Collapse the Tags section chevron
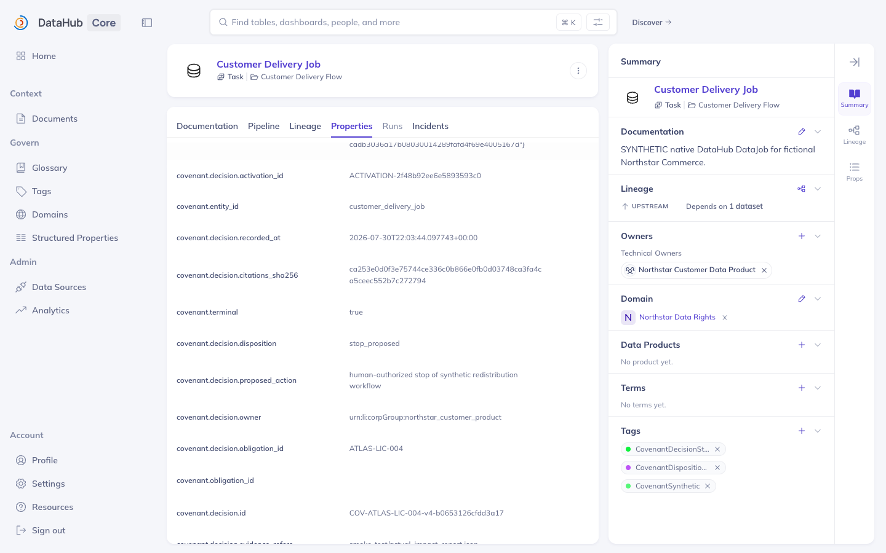This screenshot has height=553, width=886. (x=818, y=431)
